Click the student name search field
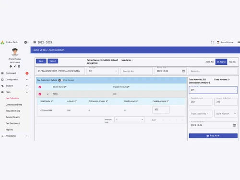The height and width of the screenshot is (180, 240). (x=60, y=71)
